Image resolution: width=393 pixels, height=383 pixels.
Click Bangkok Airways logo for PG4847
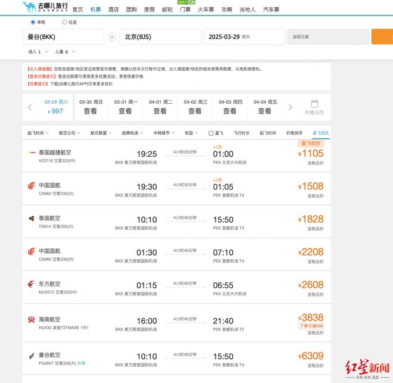pyautogui.click(x=32, y=355)
